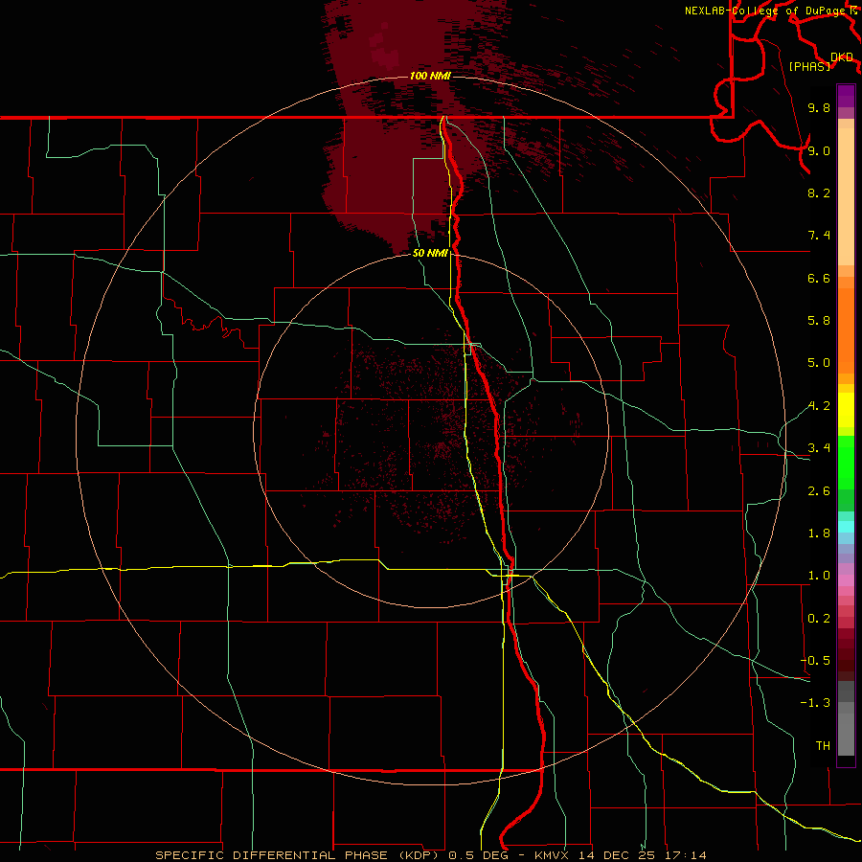Click the TH threshold label

point(823,746)
